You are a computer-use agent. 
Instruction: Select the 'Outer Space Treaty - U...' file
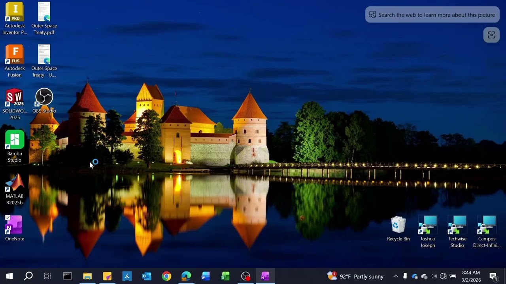click(44, 61)
